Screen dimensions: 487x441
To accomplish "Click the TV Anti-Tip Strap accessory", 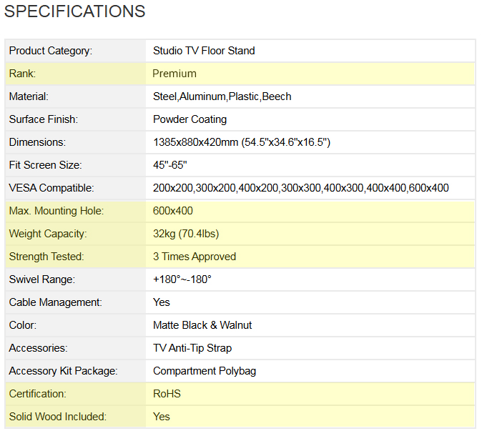I will tap(192, 348).
